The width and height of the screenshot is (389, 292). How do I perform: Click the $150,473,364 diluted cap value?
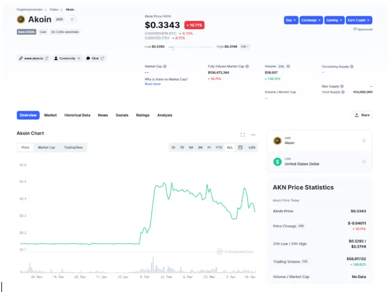[x=218, y=72]
